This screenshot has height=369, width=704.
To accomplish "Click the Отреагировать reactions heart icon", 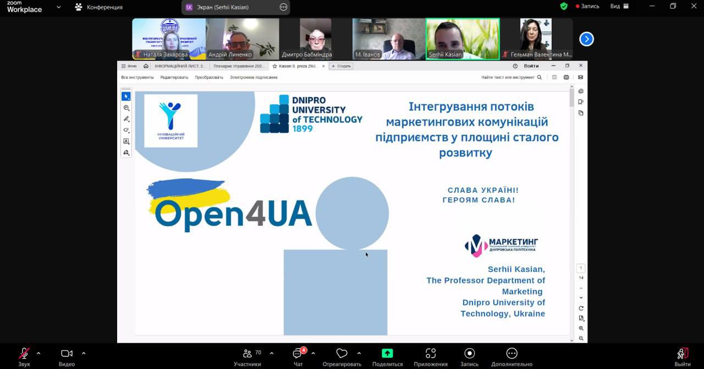I will tap(342, 354).
